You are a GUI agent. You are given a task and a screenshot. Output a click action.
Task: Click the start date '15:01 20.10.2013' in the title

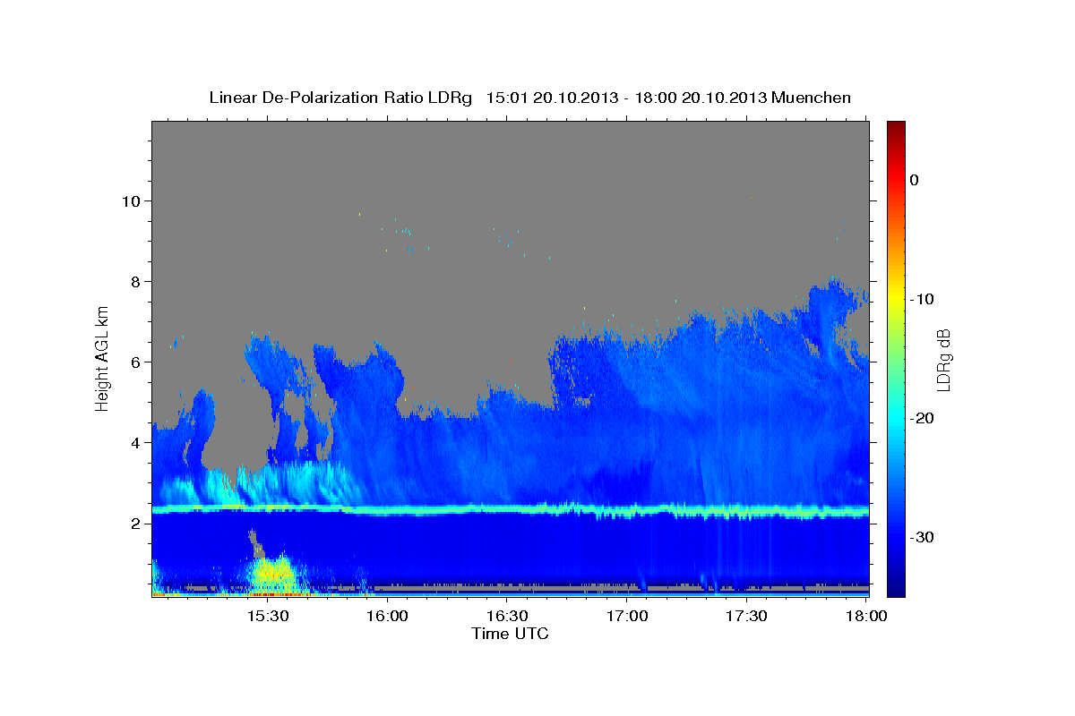coord(552,98)
